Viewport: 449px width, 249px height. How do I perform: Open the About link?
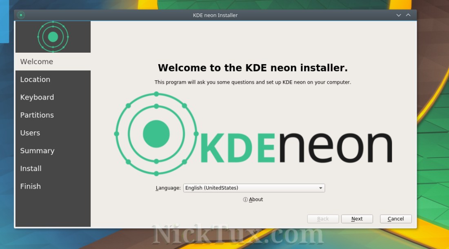click(x=256, y=200)
